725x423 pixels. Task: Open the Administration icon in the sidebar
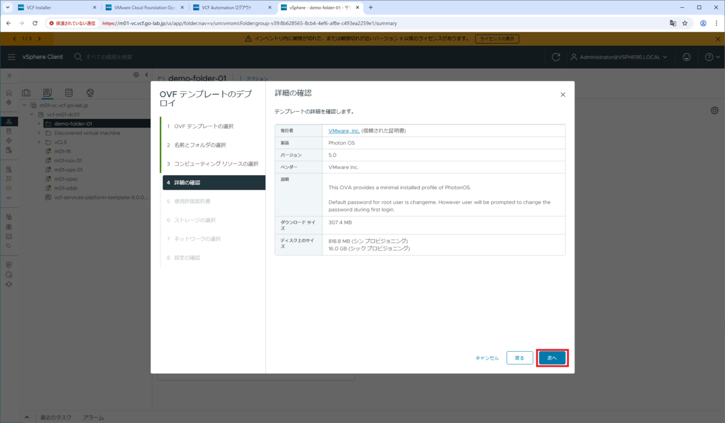(x=8, y=217)
